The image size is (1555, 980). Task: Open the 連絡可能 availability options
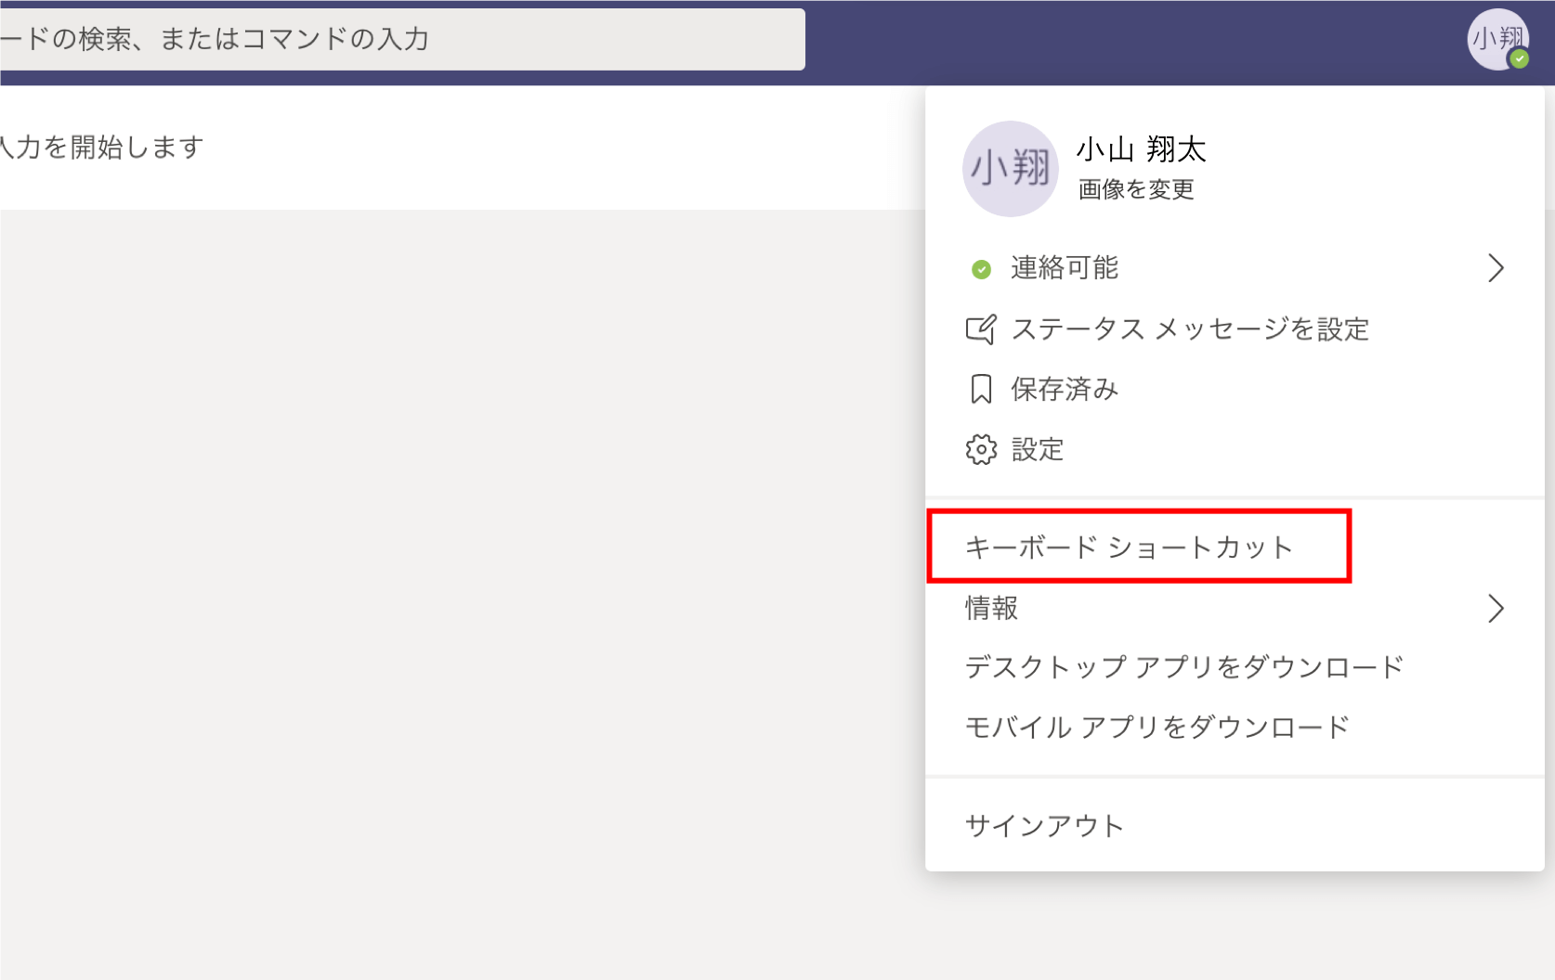1065,268
